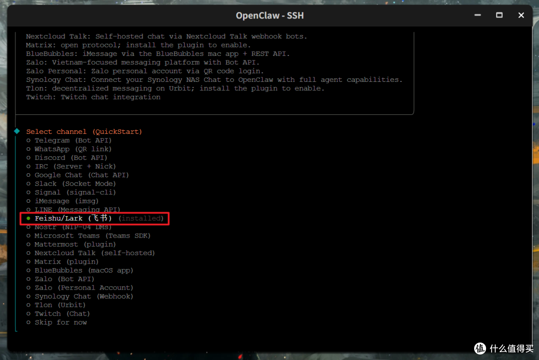Choose Slack (Socket Mode) channel

71,184
